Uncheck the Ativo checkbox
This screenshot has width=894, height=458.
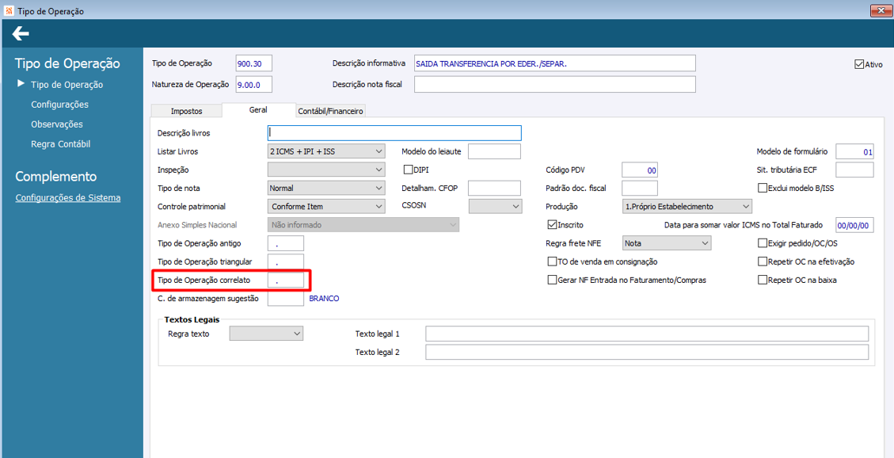tap(859, 64)
